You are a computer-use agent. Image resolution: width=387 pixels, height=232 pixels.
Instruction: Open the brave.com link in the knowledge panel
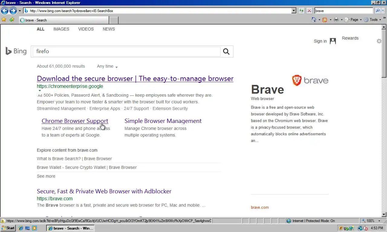click(260, 207)
